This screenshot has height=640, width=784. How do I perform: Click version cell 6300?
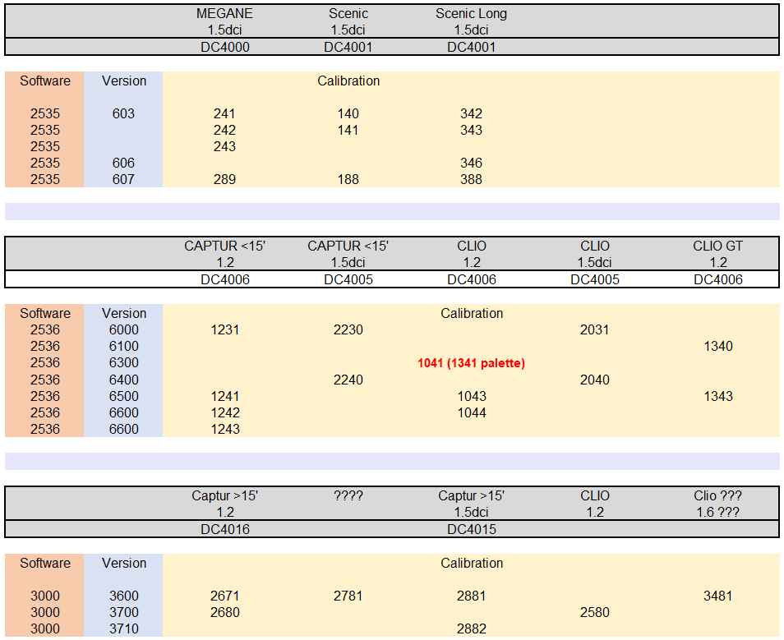coord(124,363)
